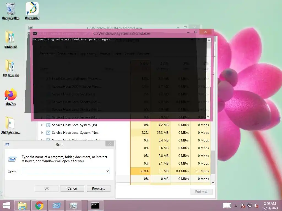Open the touch keyboard from the taskbar
Image resolution: width=282 pixels, height=211 pixels.
[x=227, y=206]
